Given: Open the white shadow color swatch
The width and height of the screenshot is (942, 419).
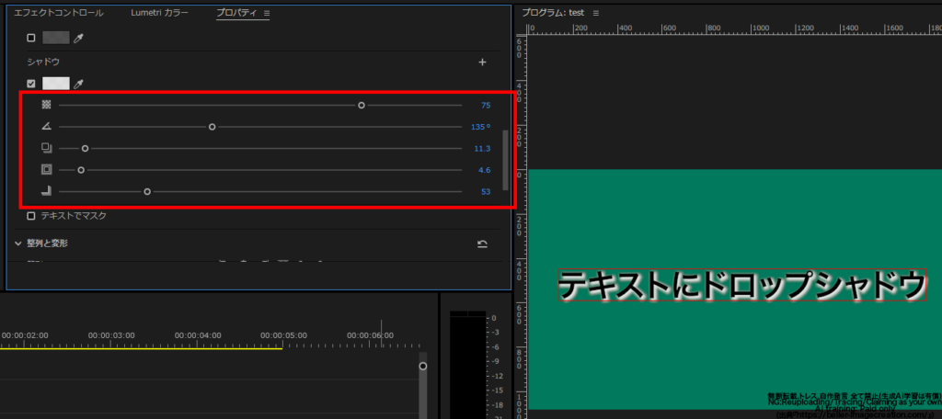Looking at the screenshot, I should [56, 84].
